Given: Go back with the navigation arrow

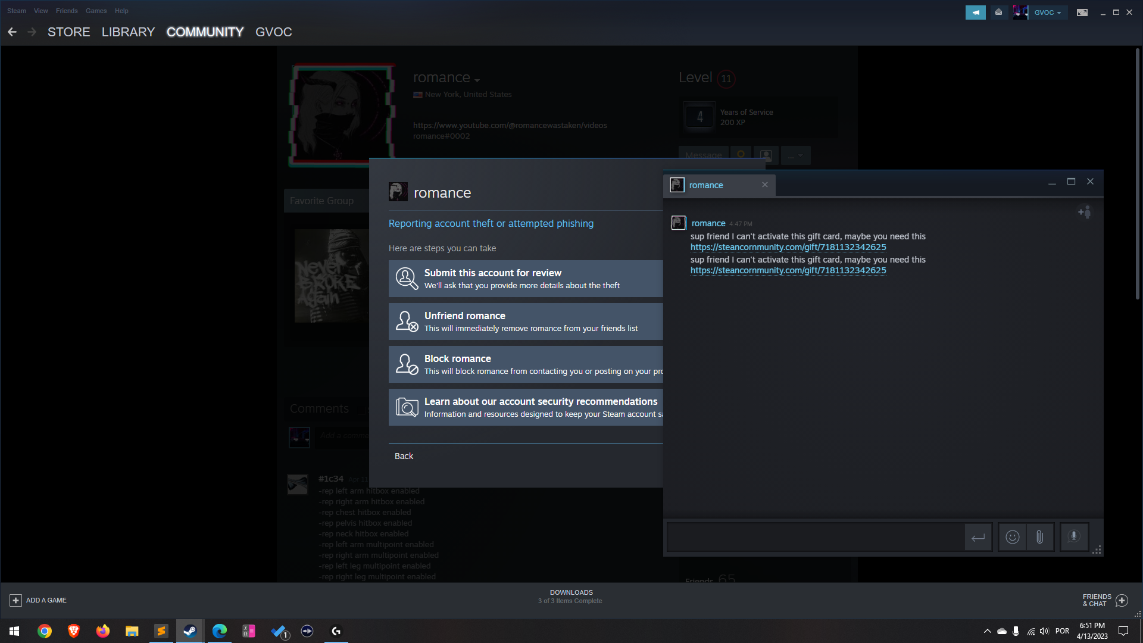Looking at the screenshot, I should pyautogui.click(x=12, y=32).
